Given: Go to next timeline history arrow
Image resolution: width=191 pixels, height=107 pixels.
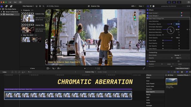Looking at the screenshot, I should 115,72.
